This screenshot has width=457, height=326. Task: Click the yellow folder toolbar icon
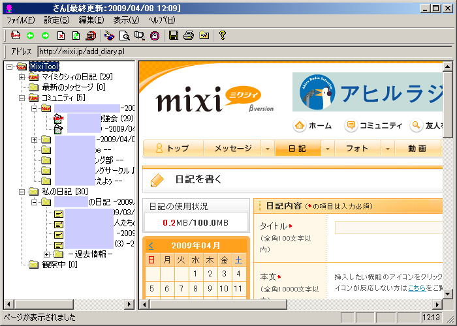(204, 35)
